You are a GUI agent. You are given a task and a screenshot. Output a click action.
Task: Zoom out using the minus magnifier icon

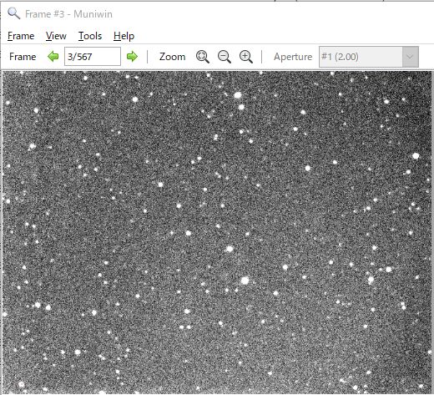225,57
